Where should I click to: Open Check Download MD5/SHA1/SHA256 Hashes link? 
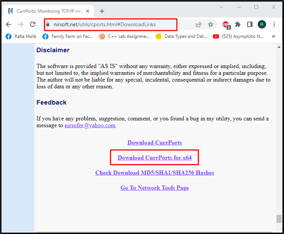click(x=155, y=173)
